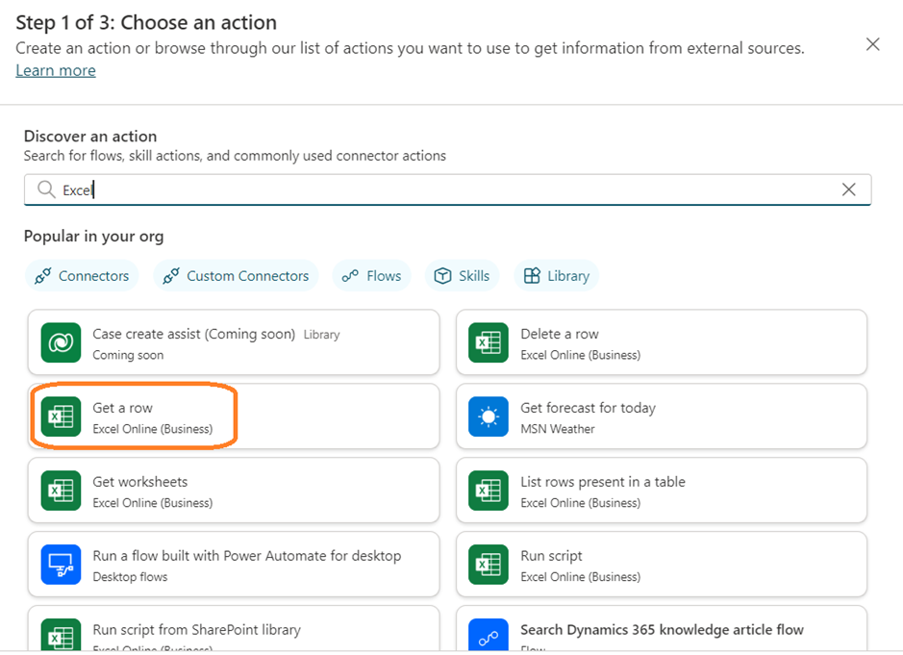Screen dimensions: 903x655
Task: Filter by Custom Connectors
Action: click(x=237, y=276)
